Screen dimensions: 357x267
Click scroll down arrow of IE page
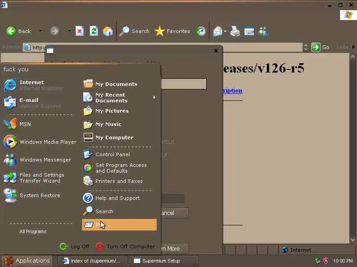(x=353, y=240)
